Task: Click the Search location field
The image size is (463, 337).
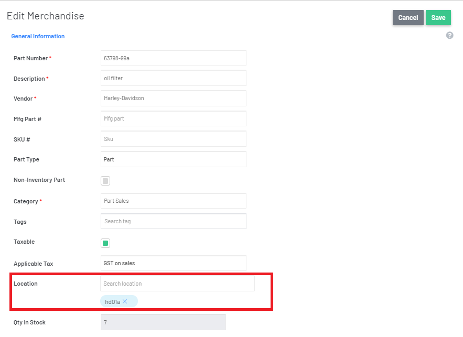Action: click(x=177, y=284)
